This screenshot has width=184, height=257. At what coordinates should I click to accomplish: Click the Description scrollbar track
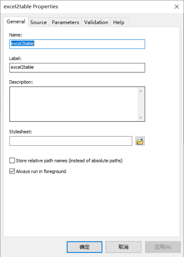141,104
